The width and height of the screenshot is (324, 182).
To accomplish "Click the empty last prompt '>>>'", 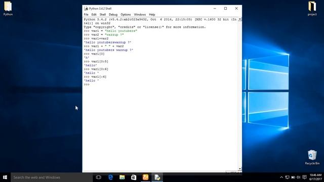I will pos(87,84).
